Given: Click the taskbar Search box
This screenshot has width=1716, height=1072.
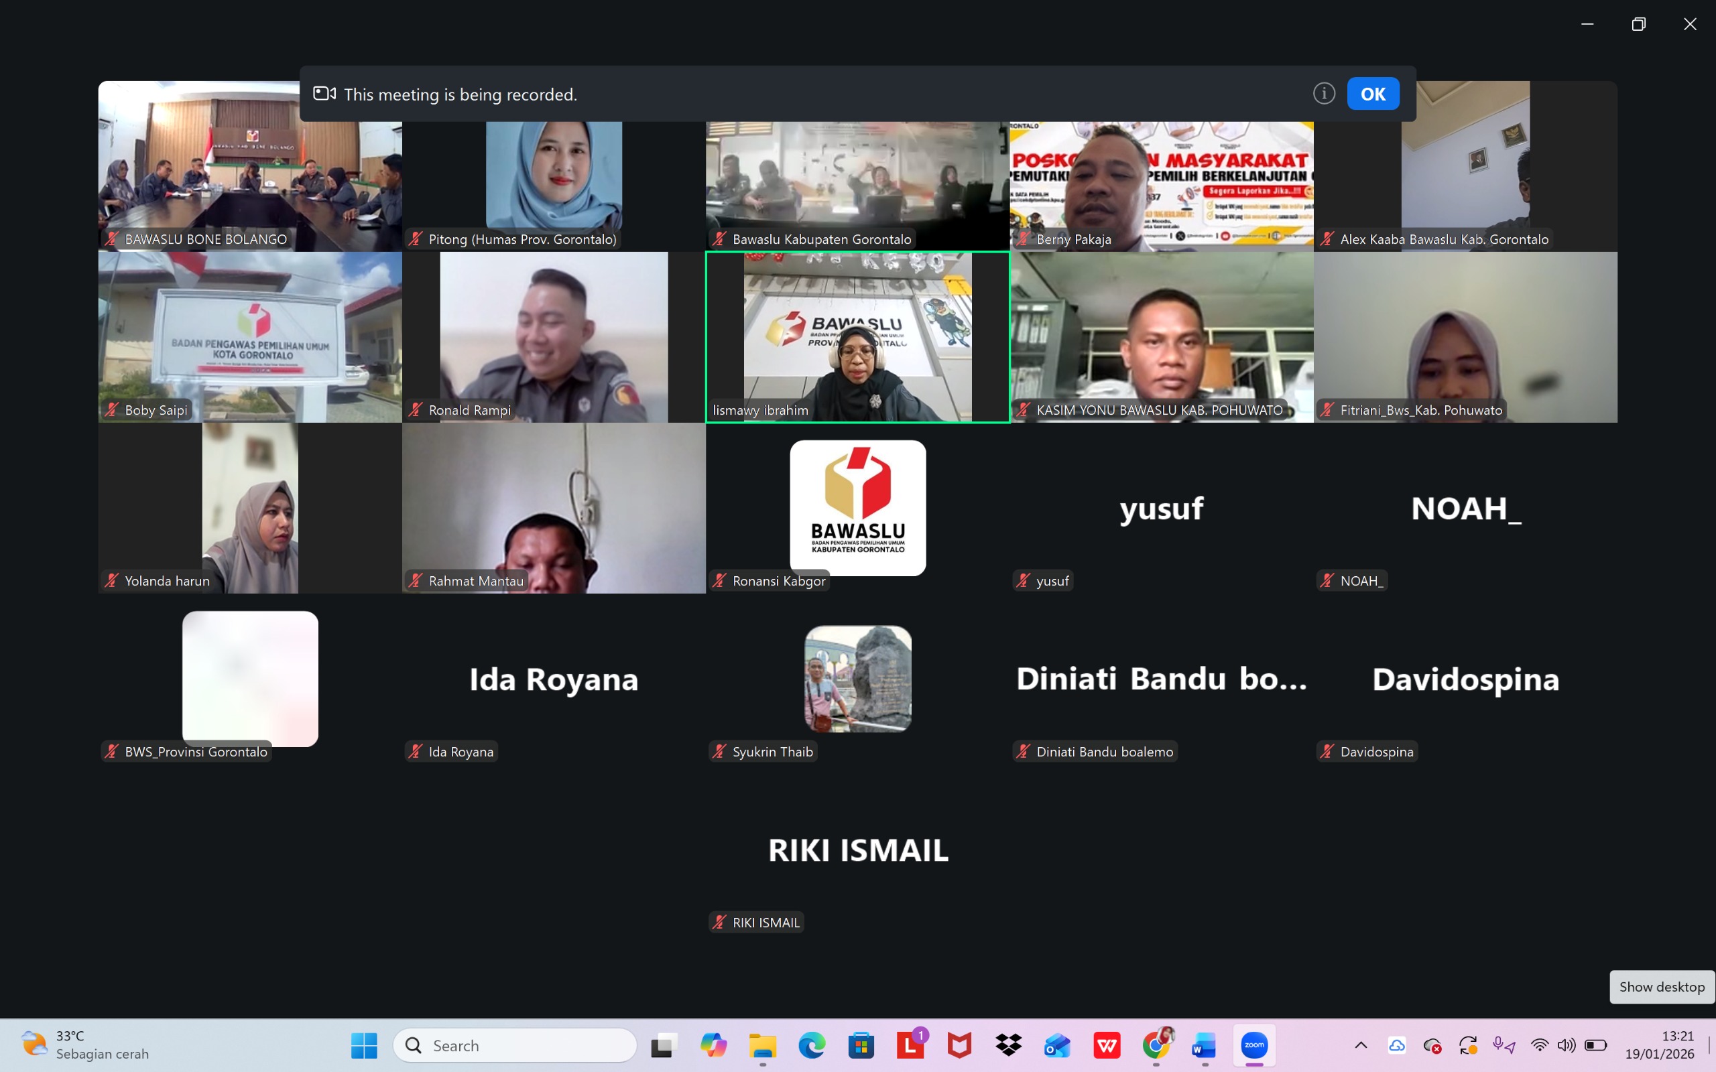Looking at the screenshot, I should pos(515,1045).
